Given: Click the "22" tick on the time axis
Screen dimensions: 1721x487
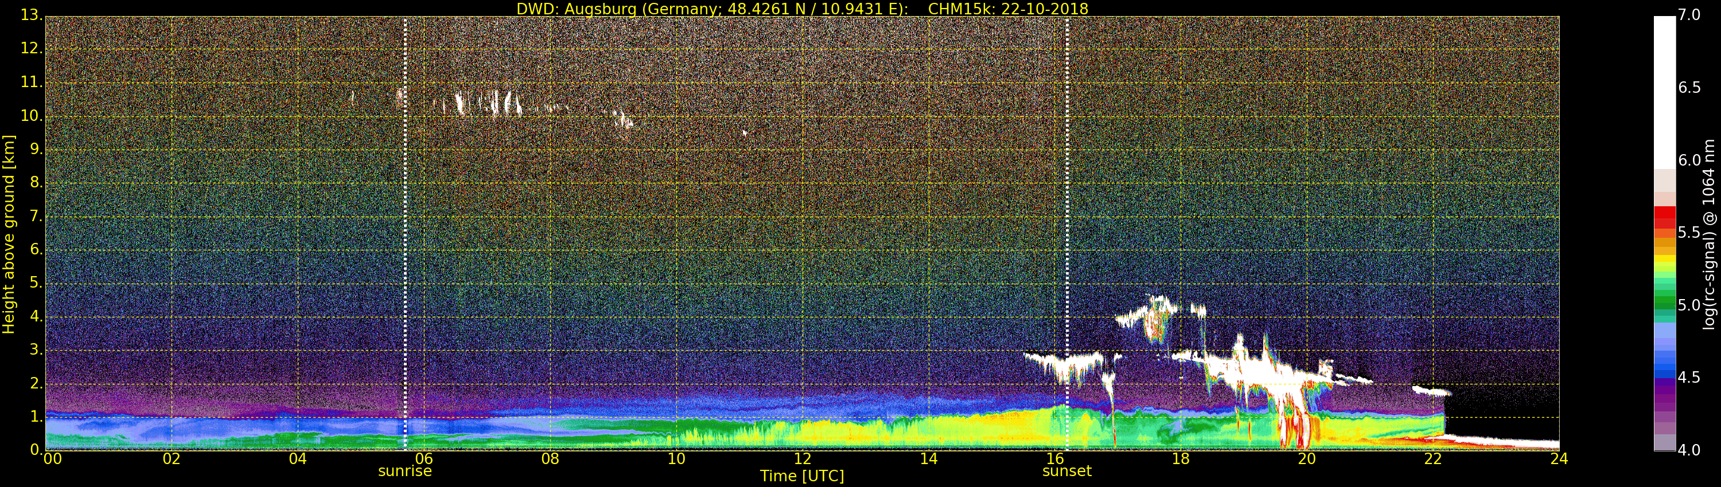Looking at the screenshot, I should pos(1433,459).
